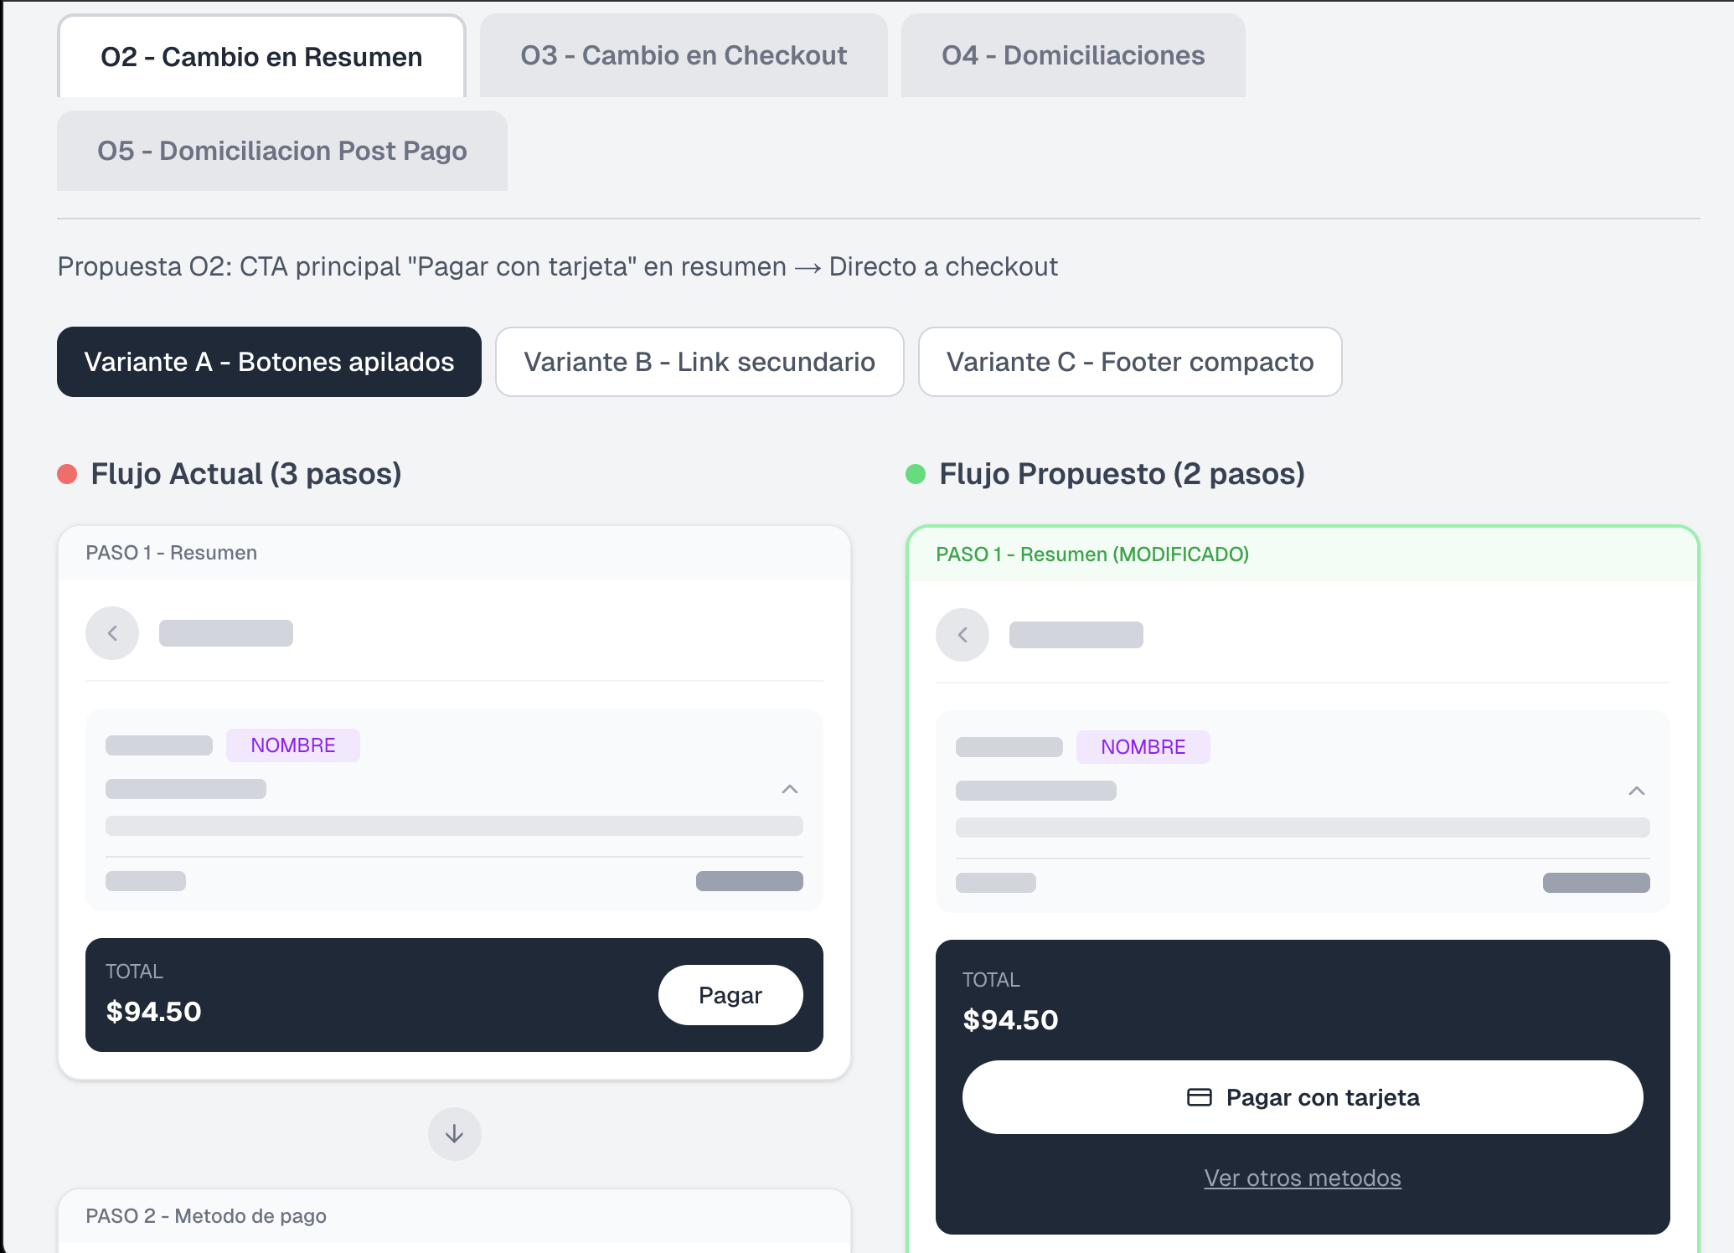Collapse the order details in current flow

click(x=789, y=789)
